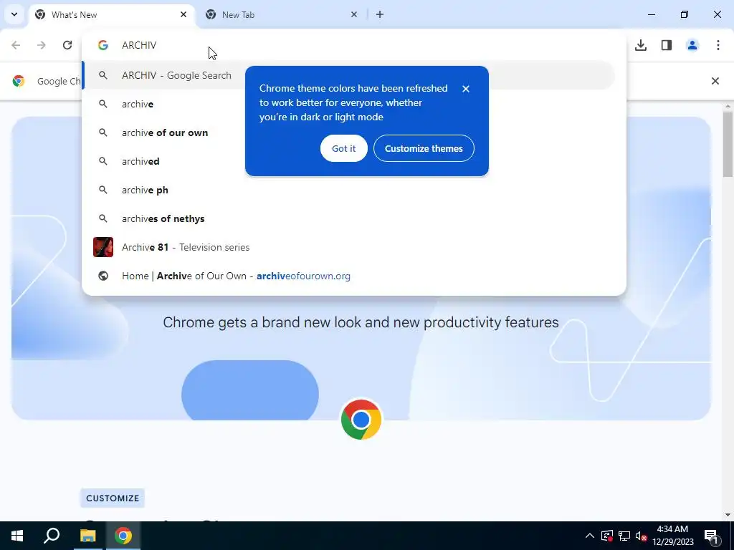The height and width of the screenshot is (550, 734).
Task: Close the What's New tab
Action: [183, 14]
